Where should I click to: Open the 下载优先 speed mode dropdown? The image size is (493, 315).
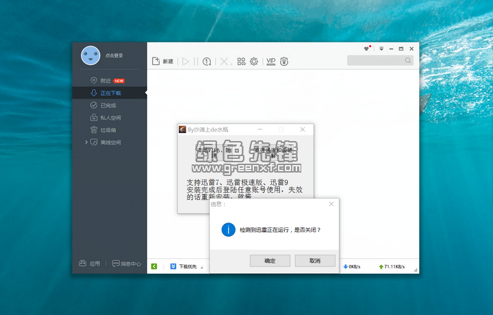coord(187,266)
